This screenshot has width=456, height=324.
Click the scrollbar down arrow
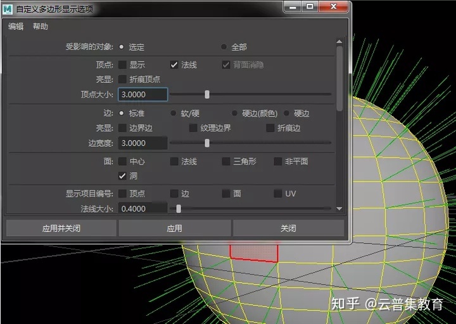coord(339,208)
